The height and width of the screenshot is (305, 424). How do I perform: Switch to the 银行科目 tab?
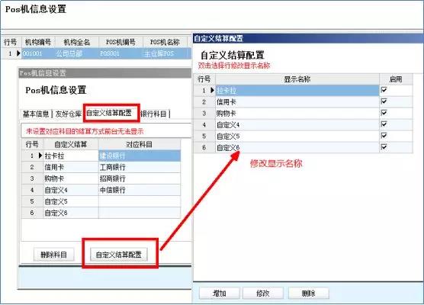pyautogui.click(x=153, y=114)
